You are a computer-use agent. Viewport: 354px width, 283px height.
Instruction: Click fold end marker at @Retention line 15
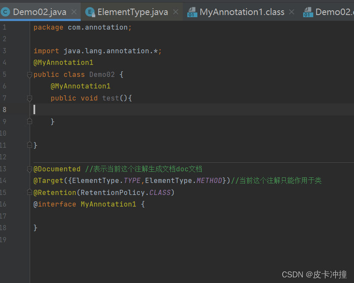click(30, 192)
